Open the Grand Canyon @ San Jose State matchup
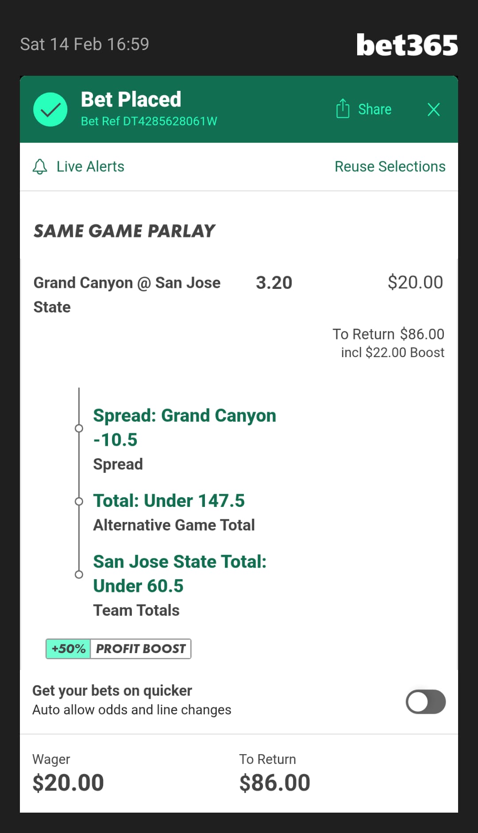The width and height of the screenshot is (478, 833). click(127, 295)
